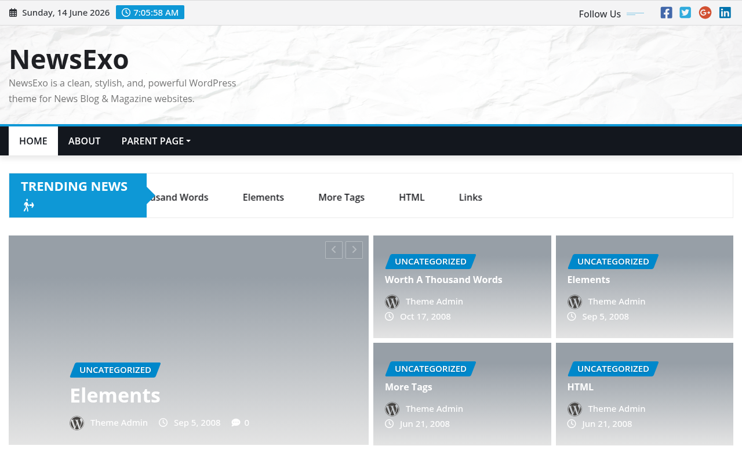The height and width of the screenshot is (464, 742).
Task: Open the About menu item
Action: (x=85, y=141)
